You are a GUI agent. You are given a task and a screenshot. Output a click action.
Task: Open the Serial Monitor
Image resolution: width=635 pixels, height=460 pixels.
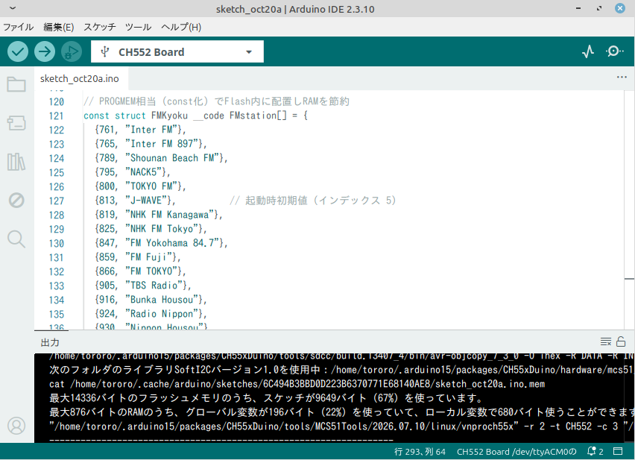click(615, 51)
